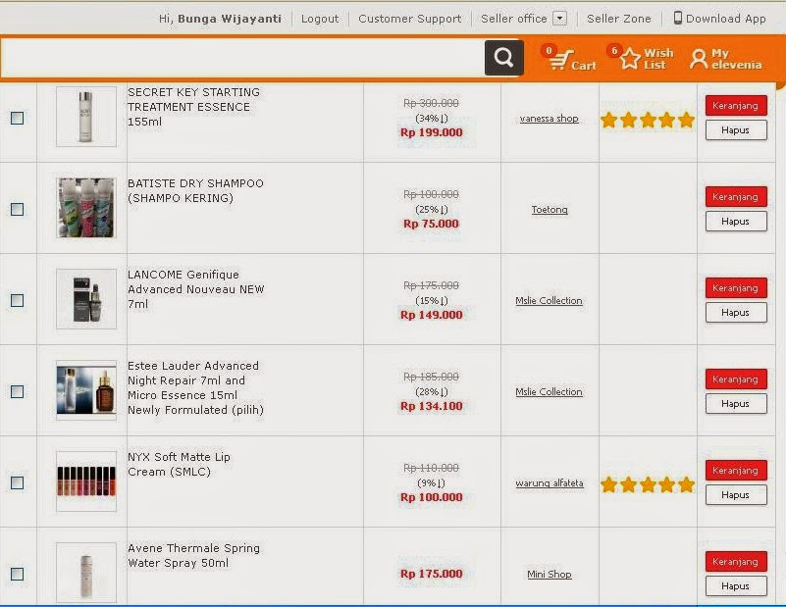Tick checkbox for Batiste Dry Shampoo
786x607 pixels.
(x=17, y=209)
